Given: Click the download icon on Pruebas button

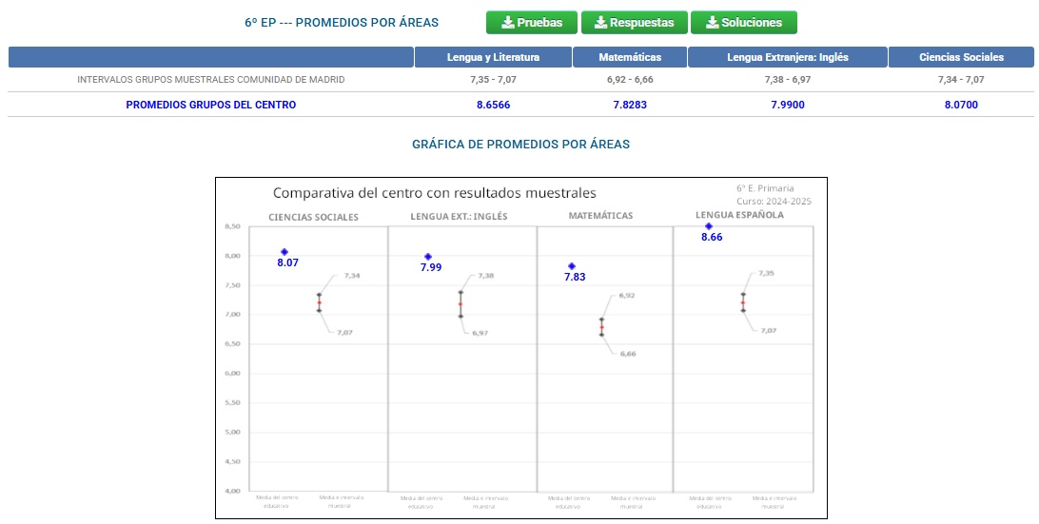Looking at the screenshot, I should click(x=507, y=23).
